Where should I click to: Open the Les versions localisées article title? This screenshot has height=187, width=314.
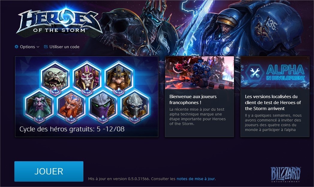273,103
